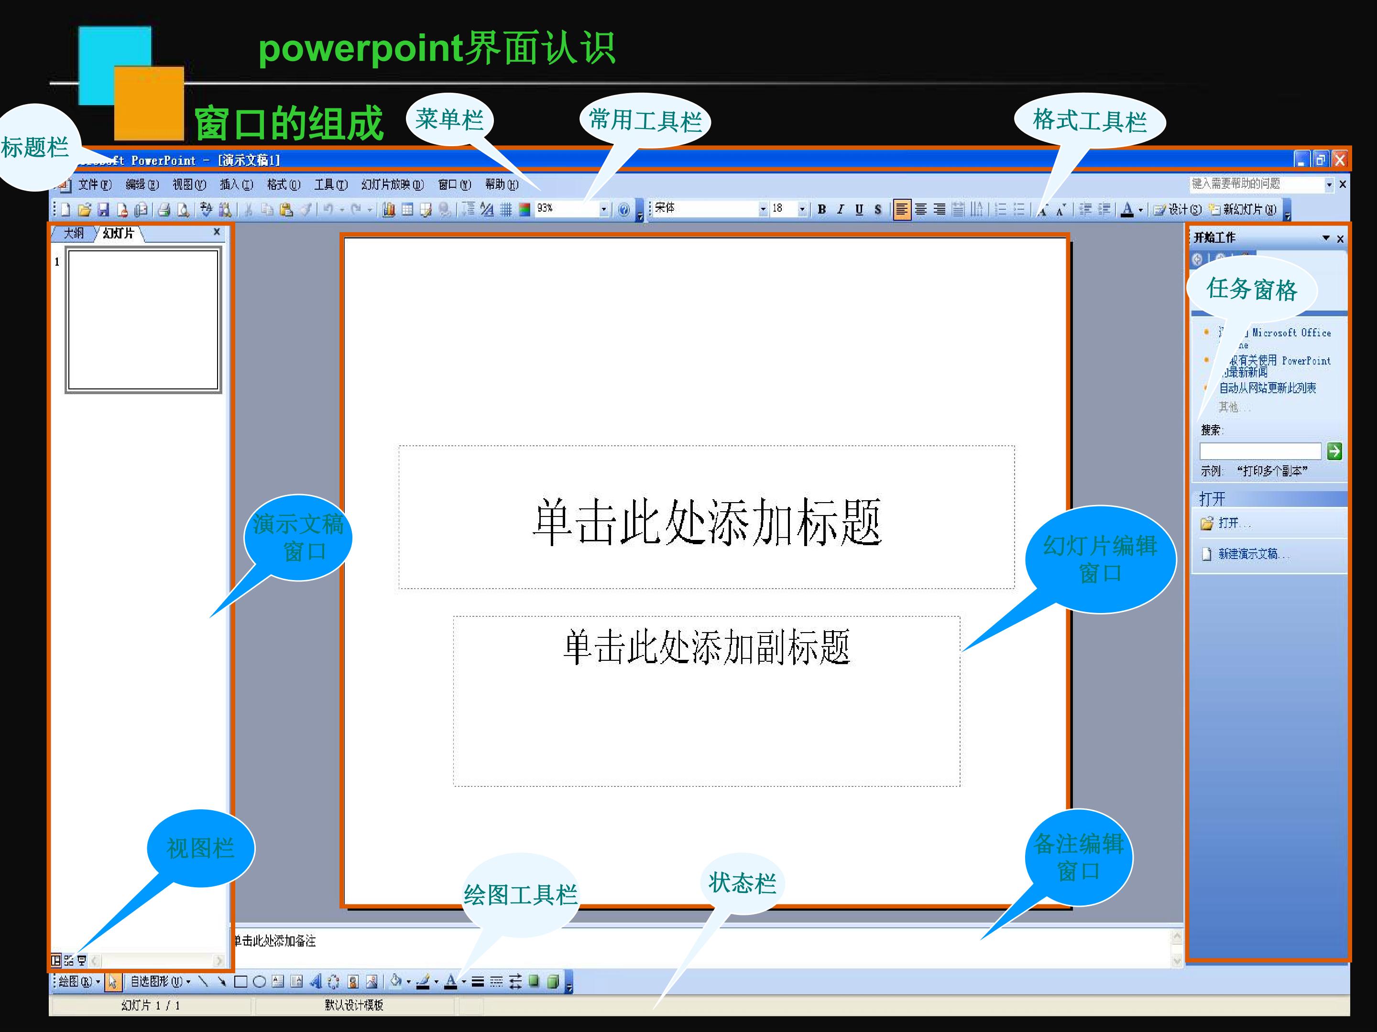Click the Insert Chart icon
Image resolution: width=1377 pixels, height=1032 pixels.
388,210
